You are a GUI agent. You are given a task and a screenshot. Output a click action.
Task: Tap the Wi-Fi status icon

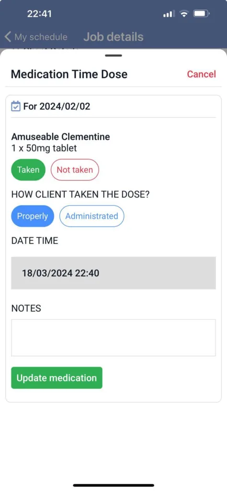pyautogui.click(x=184, y=14)
